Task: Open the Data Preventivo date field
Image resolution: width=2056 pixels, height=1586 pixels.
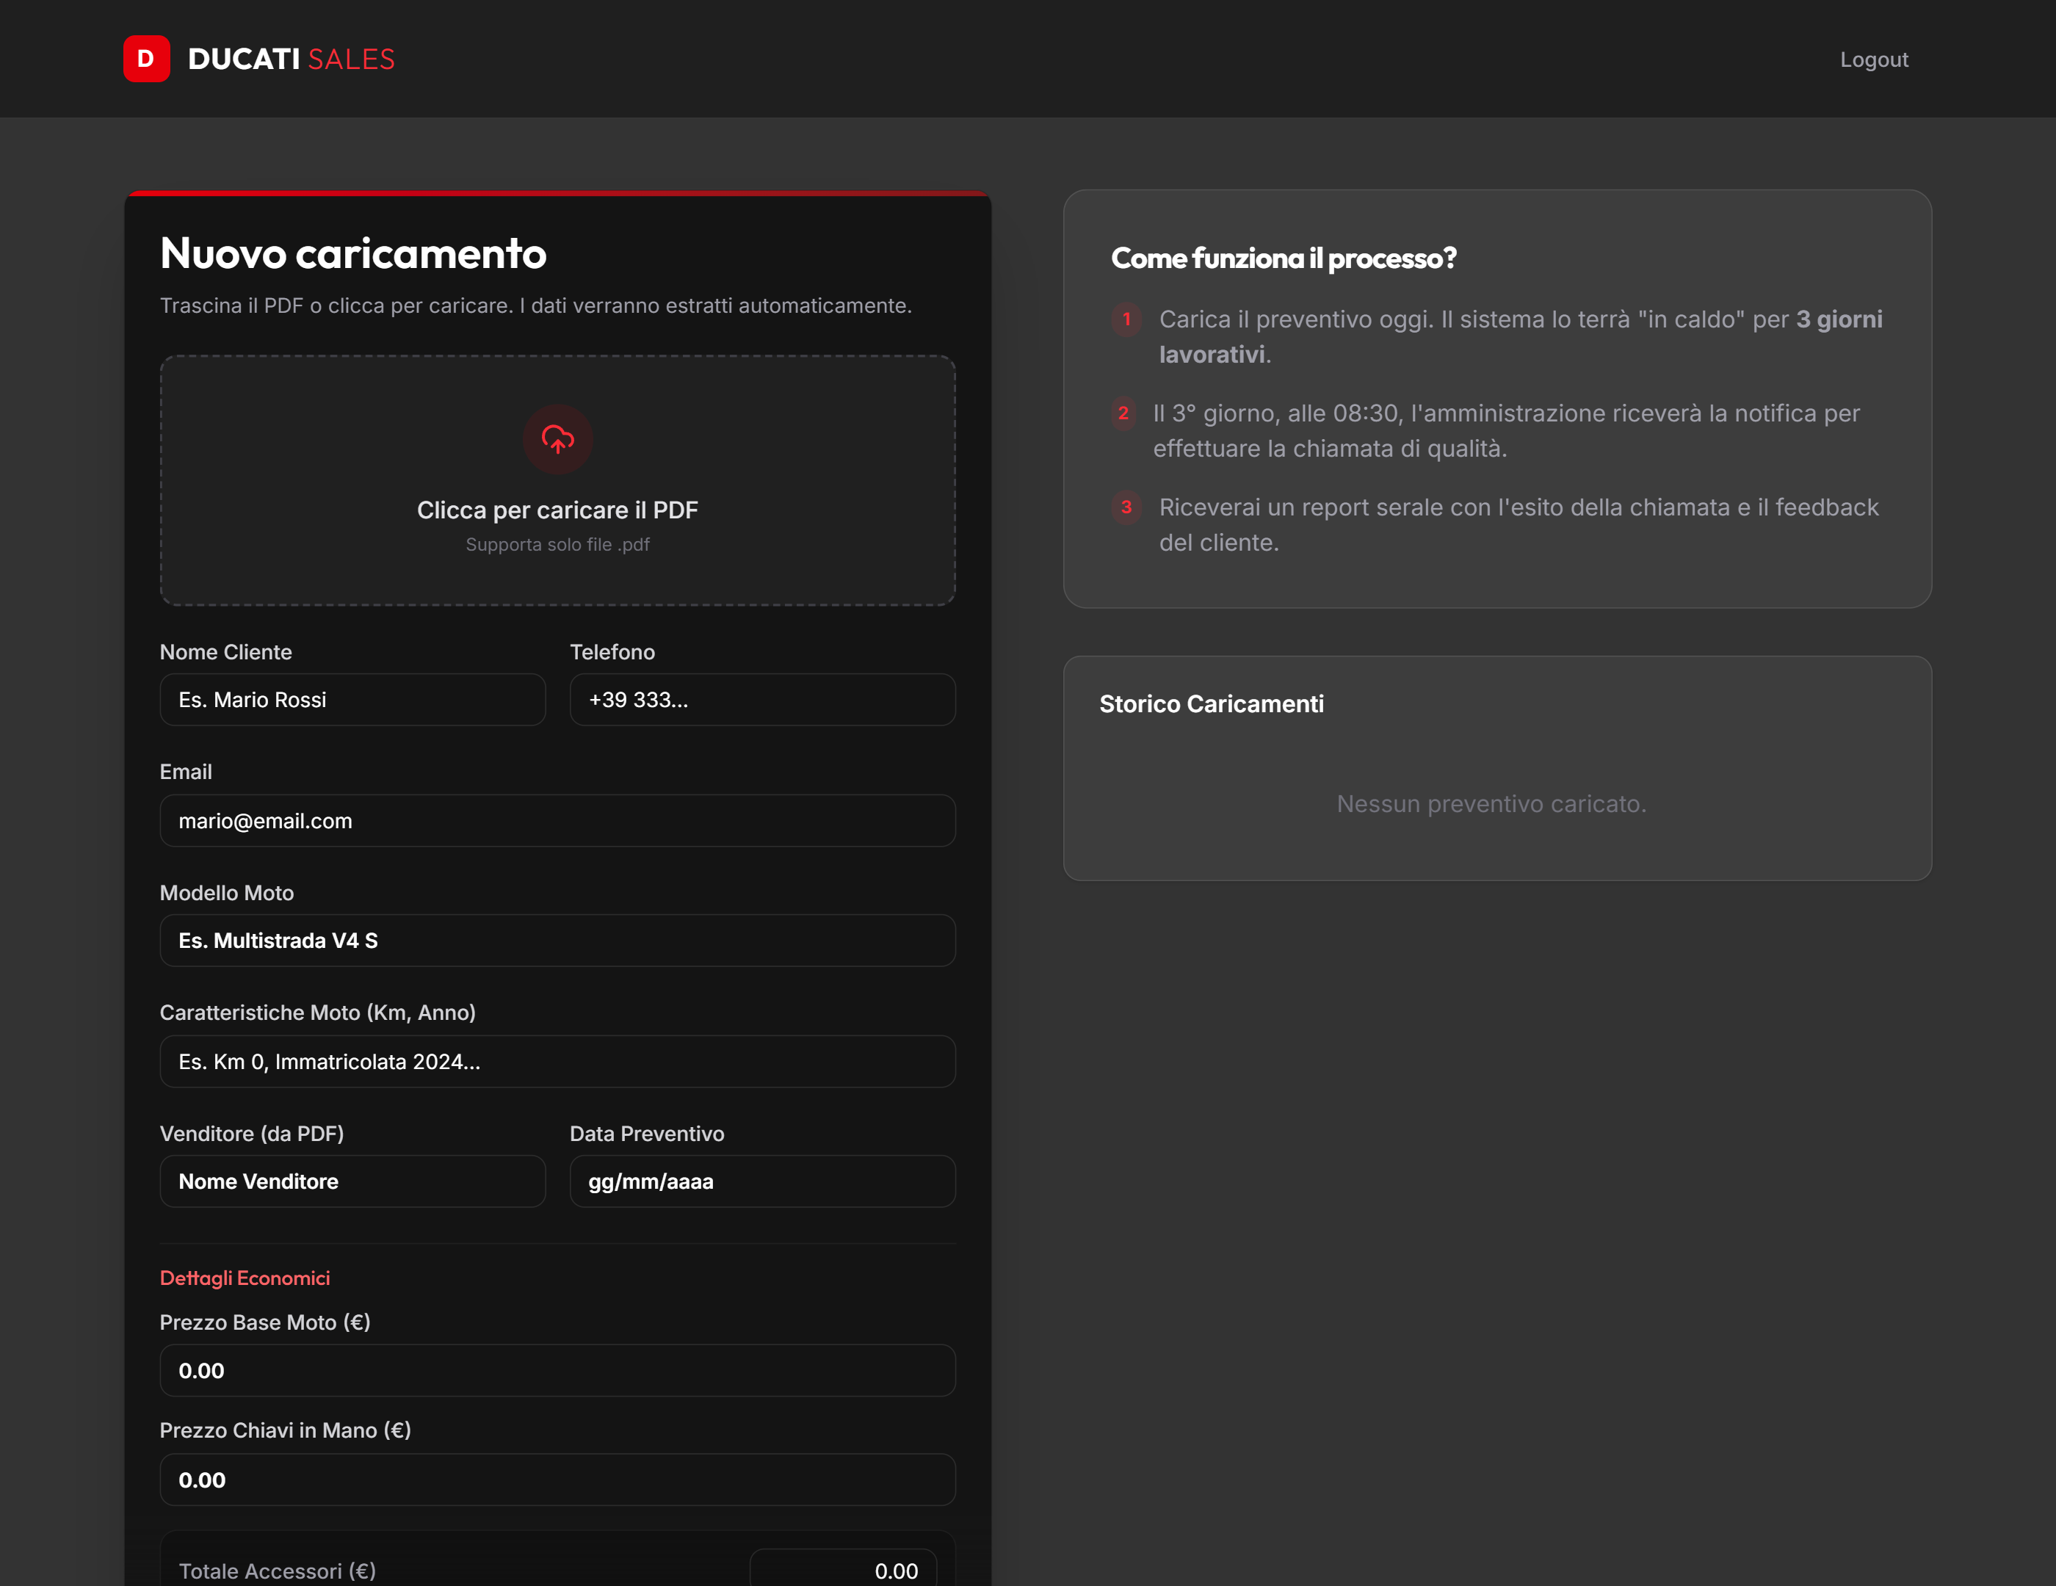Action: click(761, 1181)
